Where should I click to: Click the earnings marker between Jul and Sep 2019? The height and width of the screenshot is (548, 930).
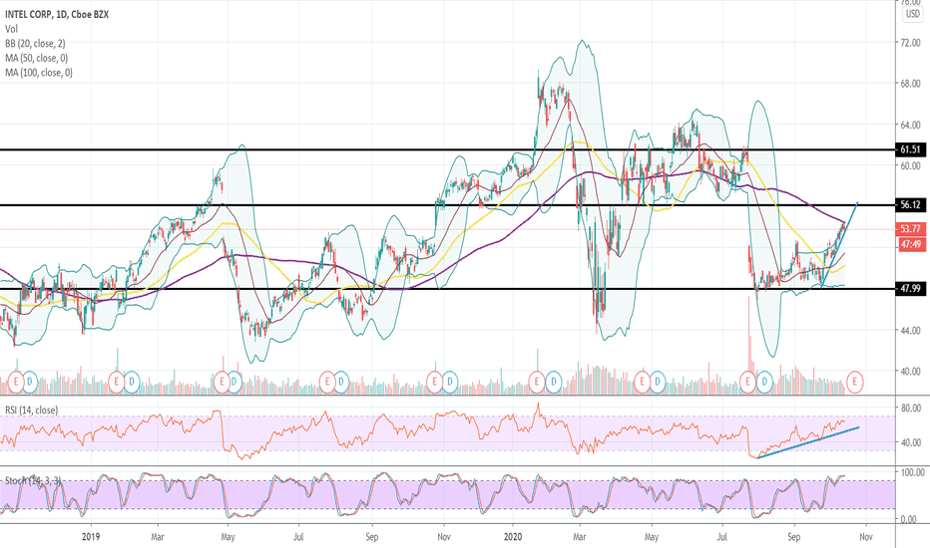327,383
